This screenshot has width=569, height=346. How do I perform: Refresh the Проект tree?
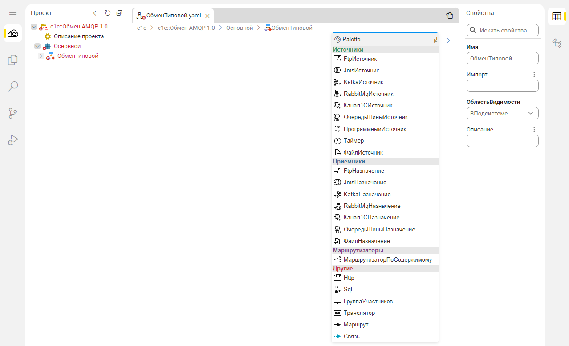coord(107,13)
